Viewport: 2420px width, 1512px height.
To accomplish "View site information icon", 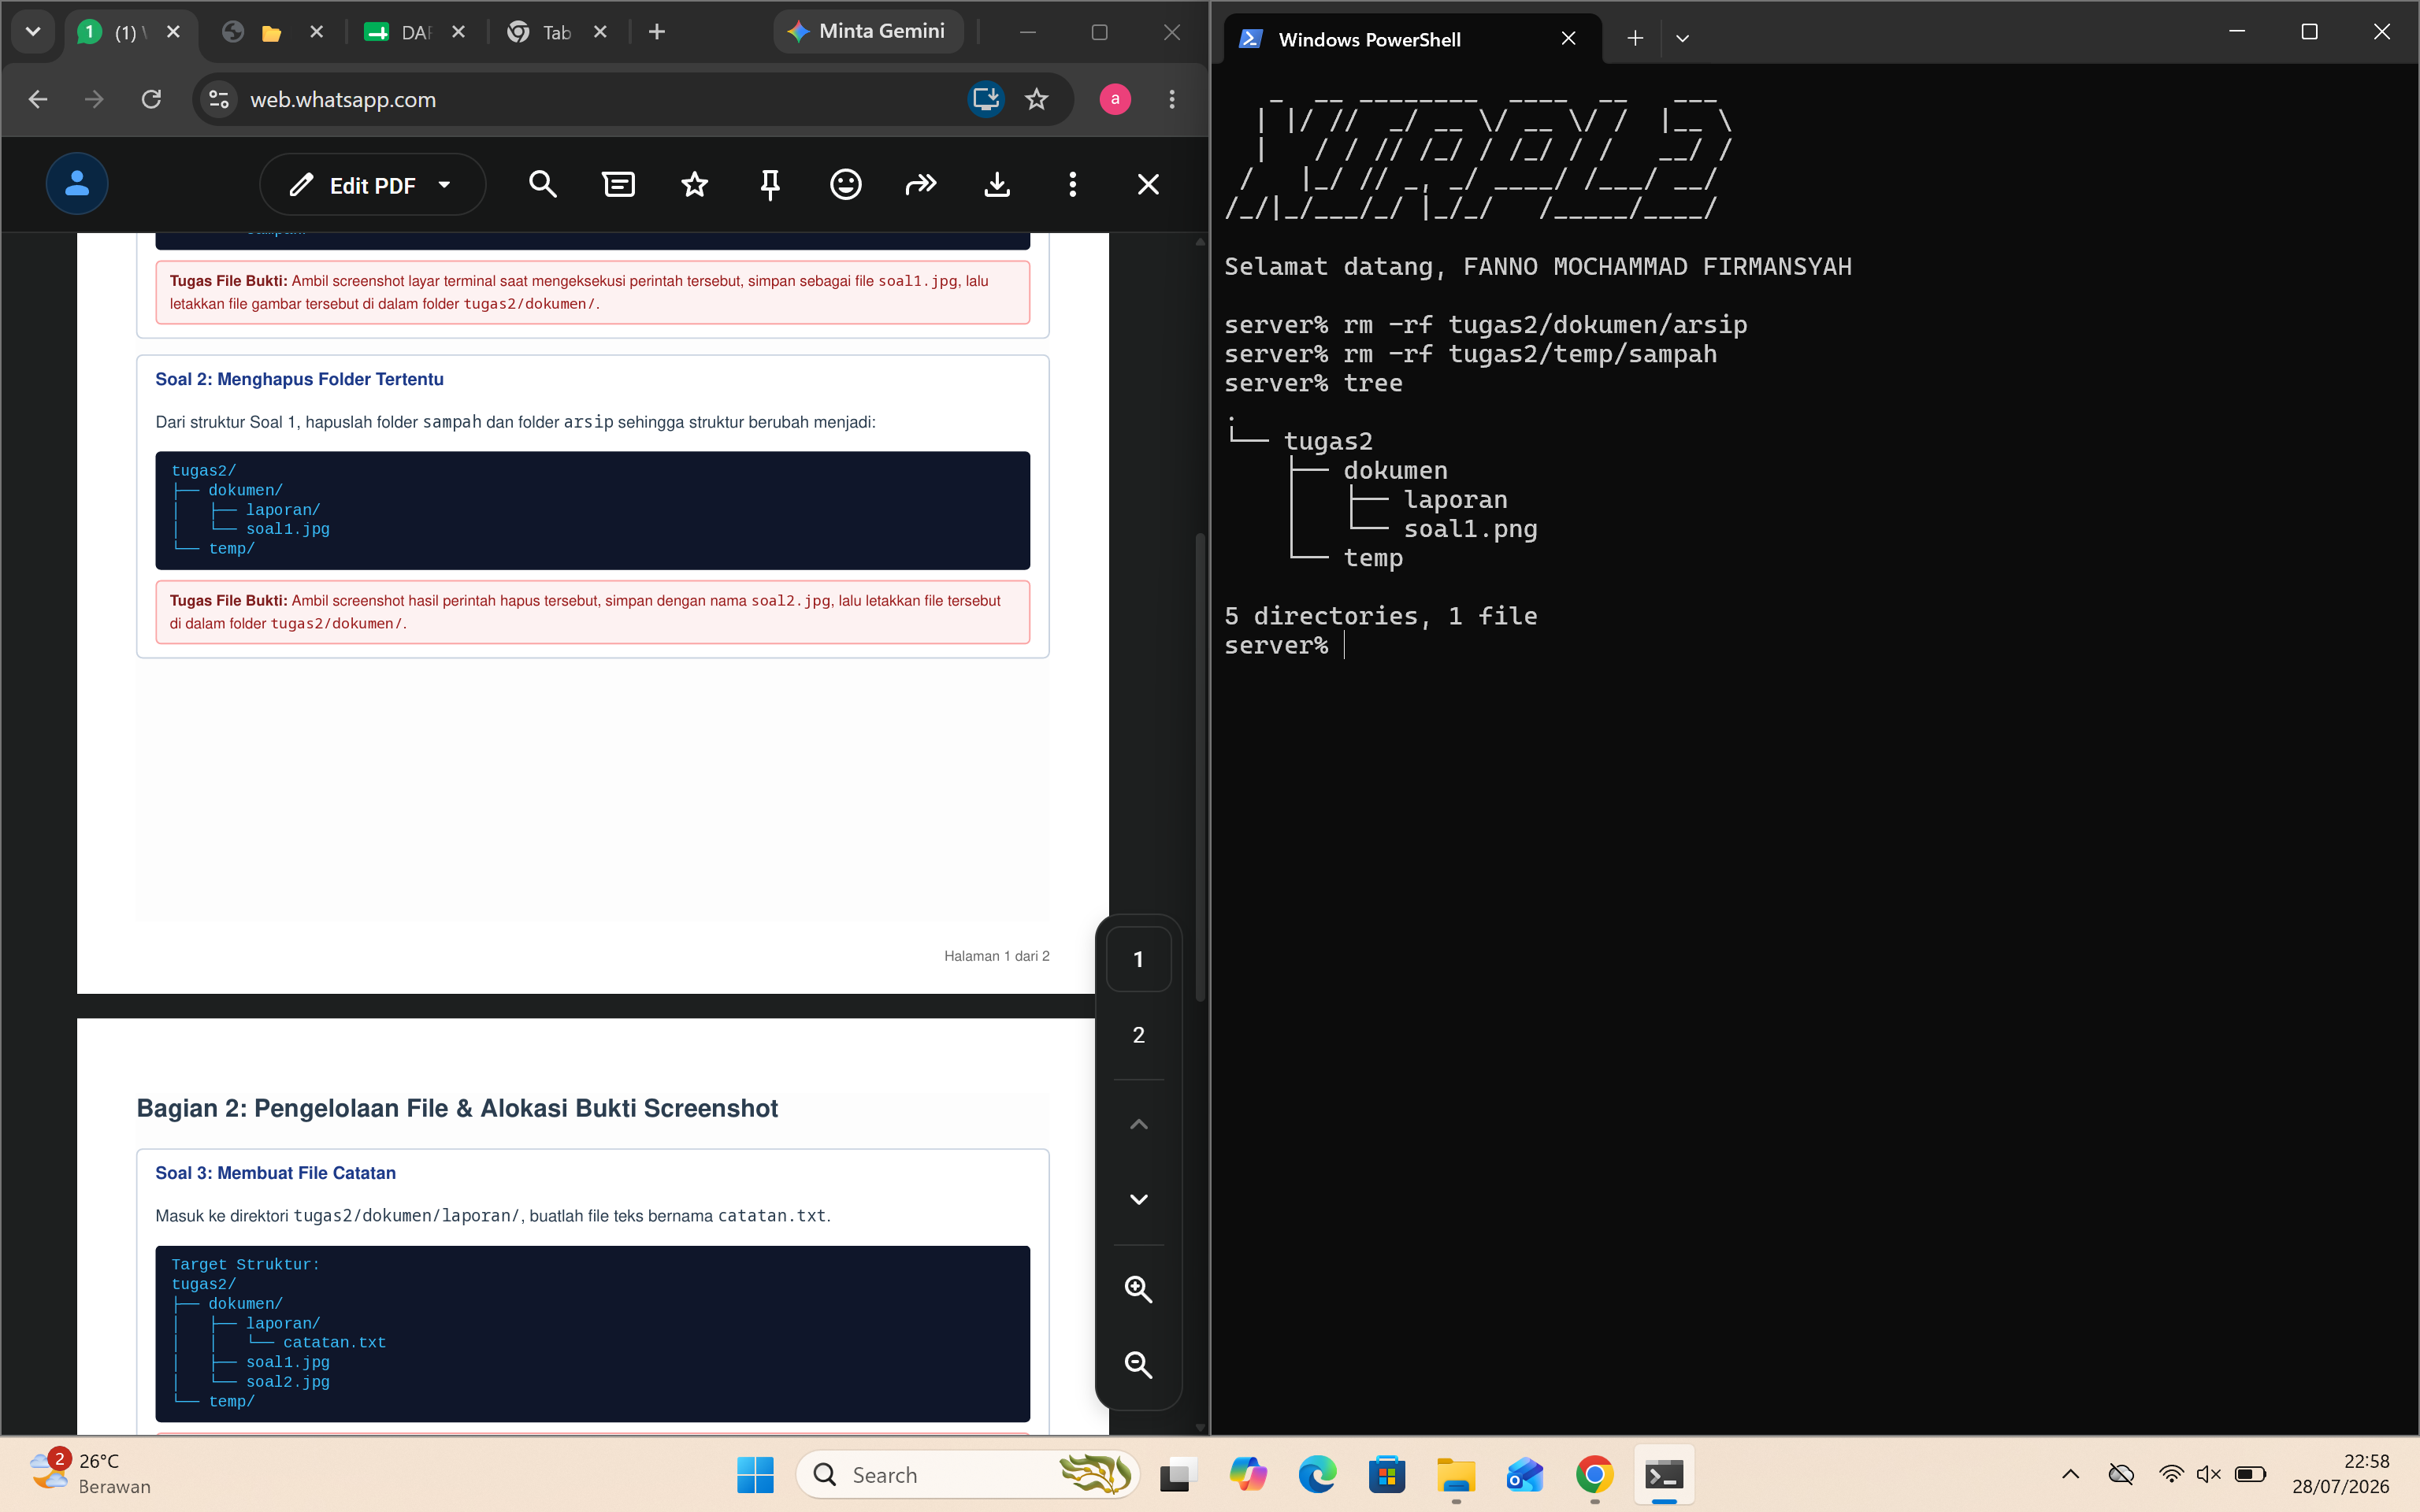I will coord(219,99).
